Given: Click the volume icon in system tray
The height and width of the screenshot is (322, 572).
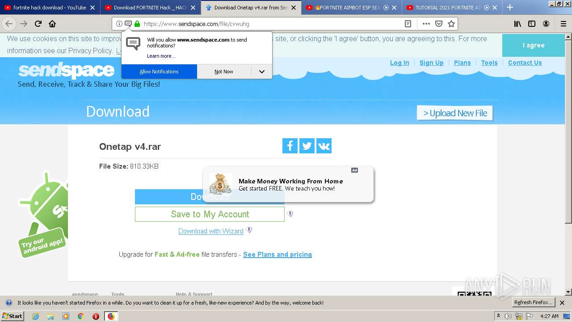Looking at the screenshot, I should click(x=508, y=316).
